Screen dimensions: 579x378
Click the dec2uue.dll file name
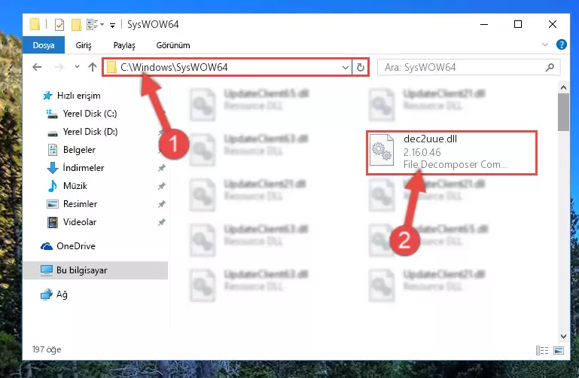coord(430,139)
